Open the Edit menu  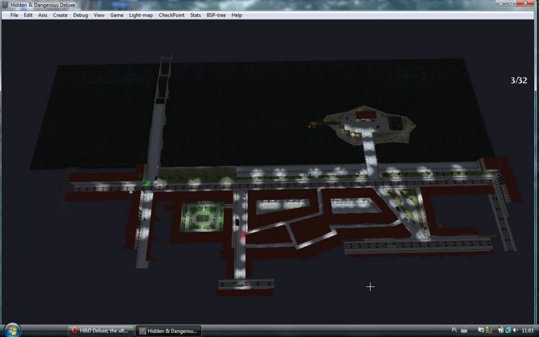point(28,15)
